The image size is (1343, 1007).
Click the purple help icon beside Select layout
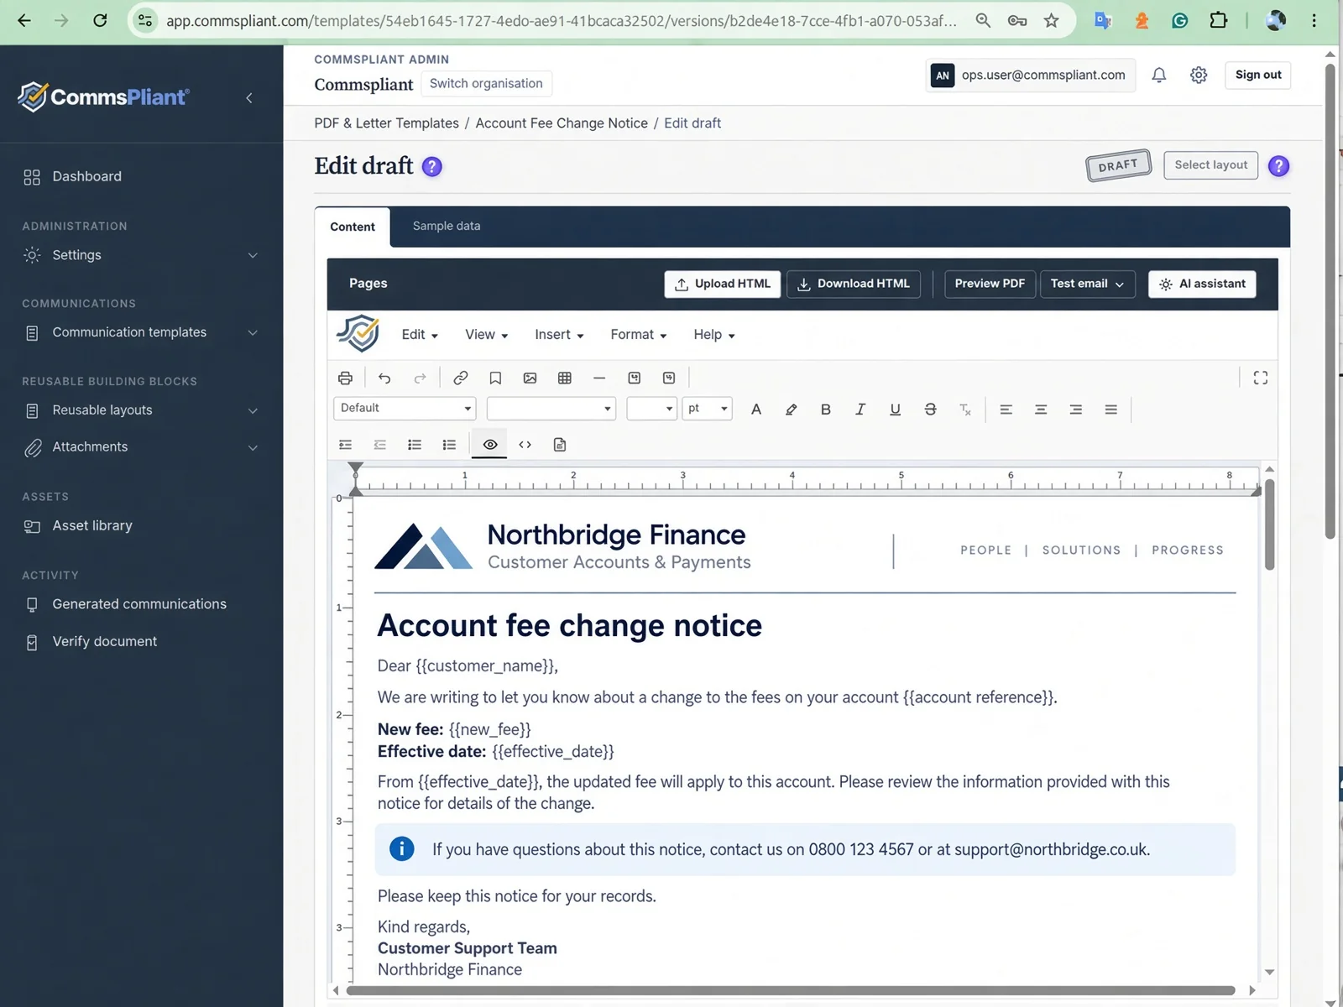point(1278,166)
